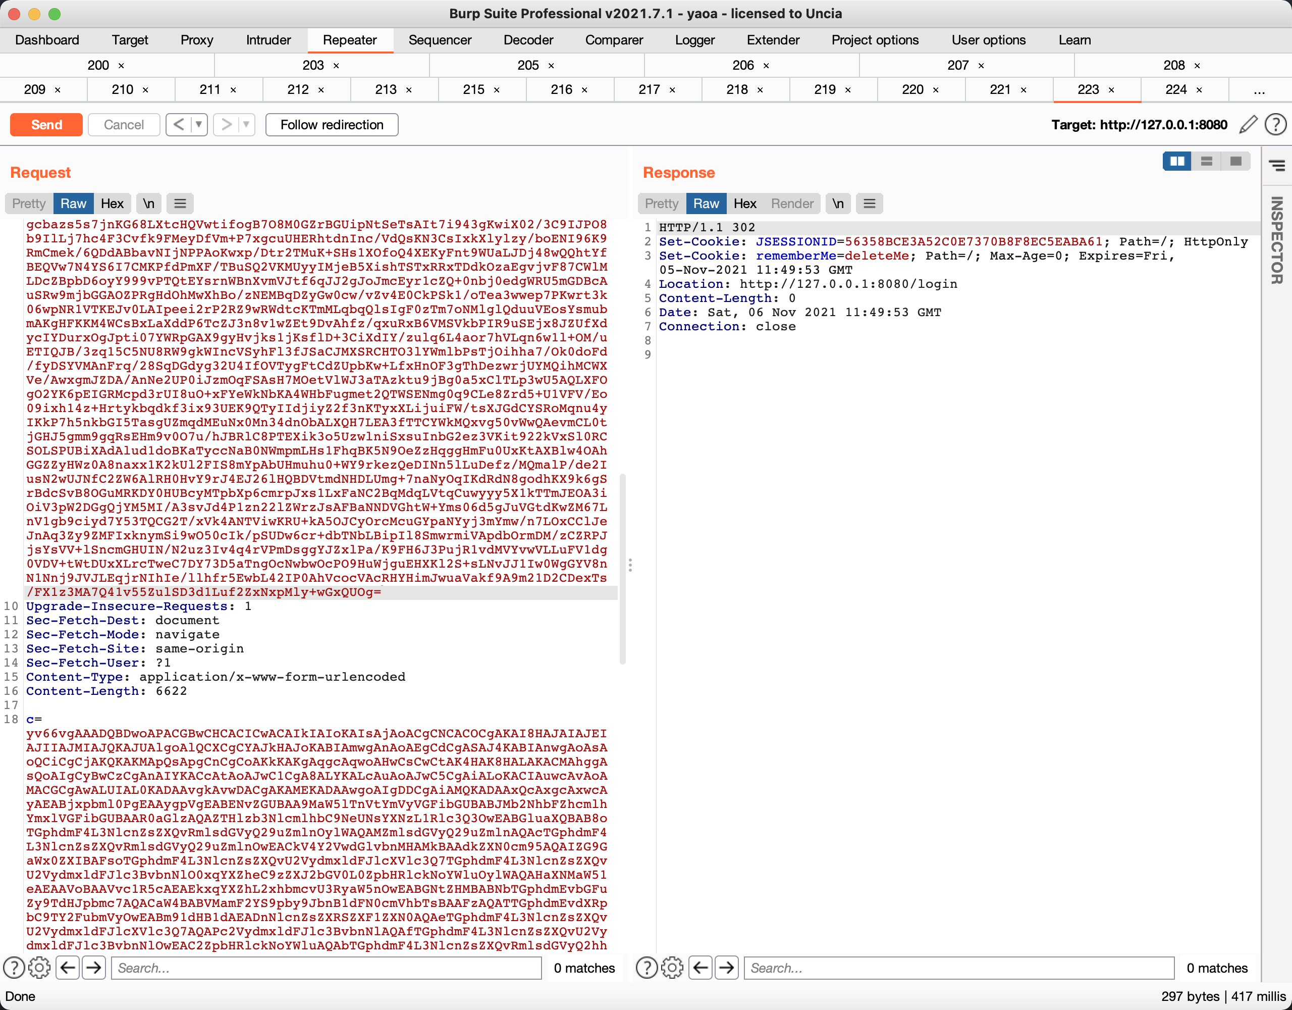The image size is (1292, 1010).
Task: Open the Proxy tab
Action: coord(197,40)
